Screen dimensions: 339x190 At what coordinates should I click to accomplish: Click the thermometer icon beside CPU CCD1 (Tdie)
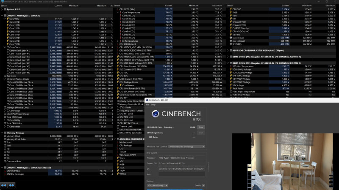tap(118, 9)
